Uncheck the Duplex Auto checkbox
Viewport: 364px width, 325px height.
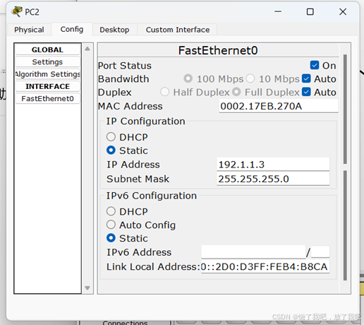coord(306,92)
